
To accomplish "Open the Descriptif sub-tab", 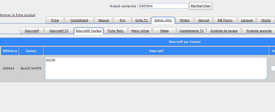I will pos(32,31).
